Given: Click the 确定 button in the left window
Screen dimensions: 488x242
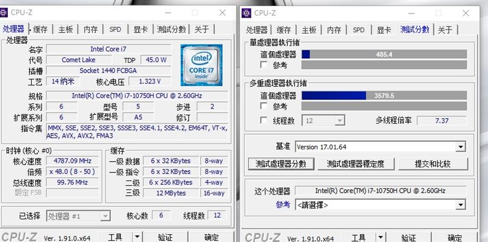Looking at the screenshot, I should pos(212,237).
